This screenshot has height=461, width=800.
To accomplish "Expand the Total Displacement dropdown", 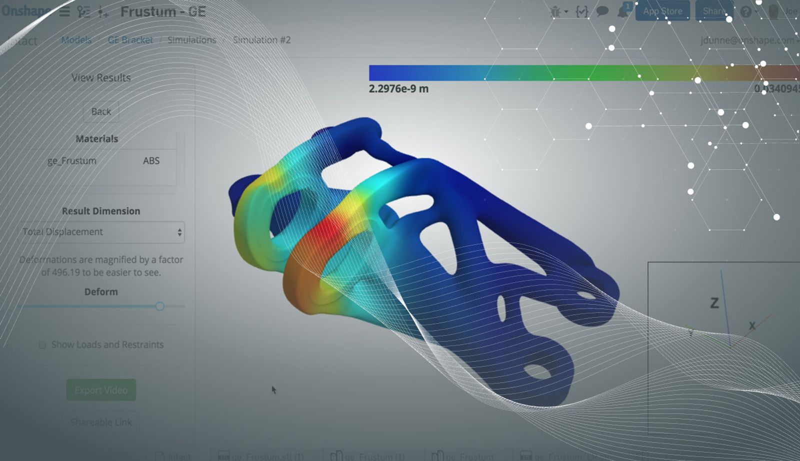I will coord(101,232).
